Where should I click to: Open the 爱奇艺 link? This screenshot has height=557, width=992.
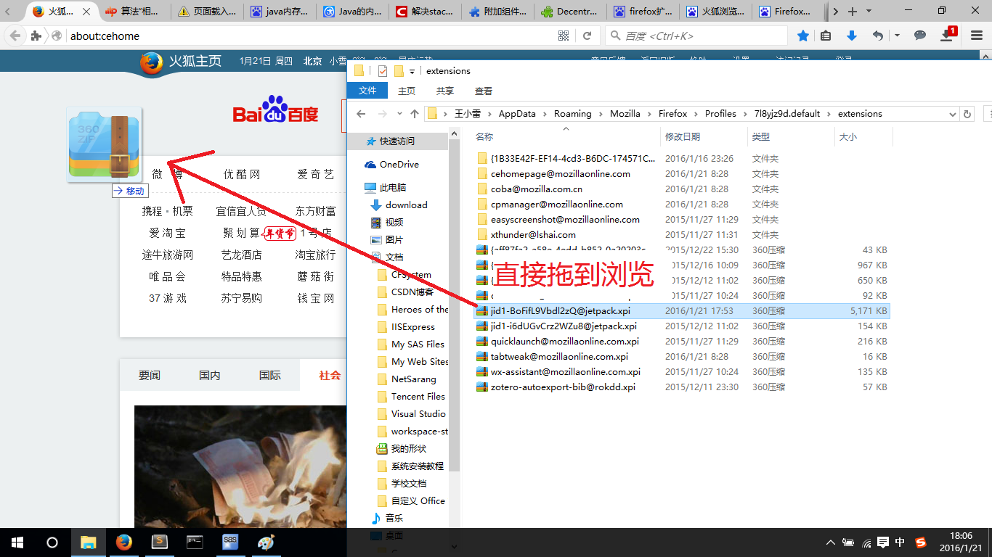pos(316,174)
